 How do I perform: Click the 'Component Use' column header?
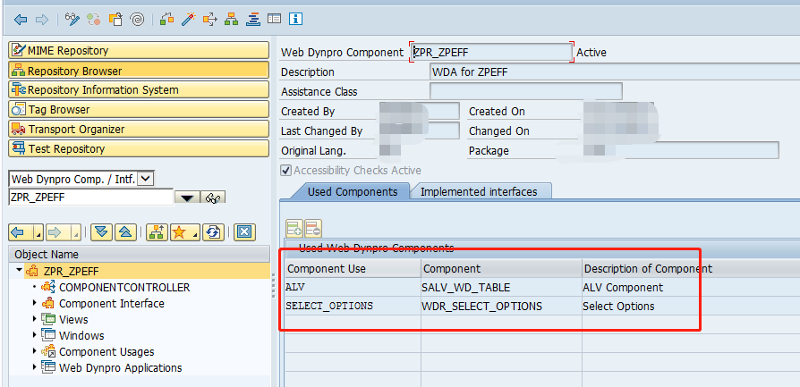tap(353, 268)
